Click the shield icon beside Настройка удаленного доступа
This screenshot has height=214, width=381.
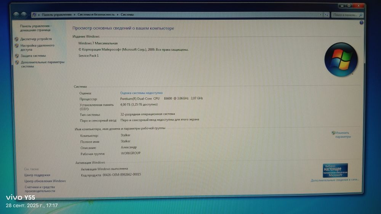[x=16, y=46]
